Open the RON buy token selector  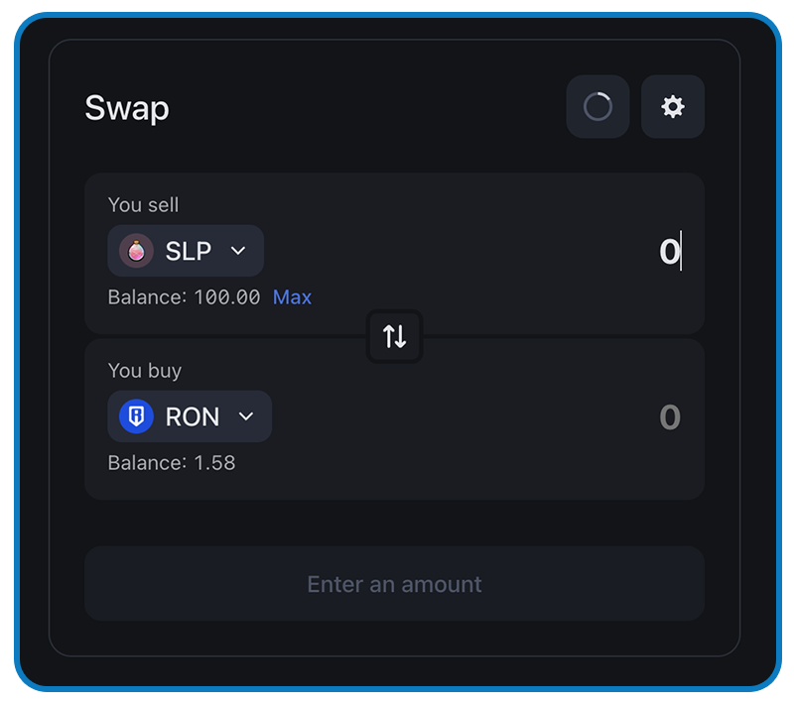pyautogui.click(x=190, y=416)
